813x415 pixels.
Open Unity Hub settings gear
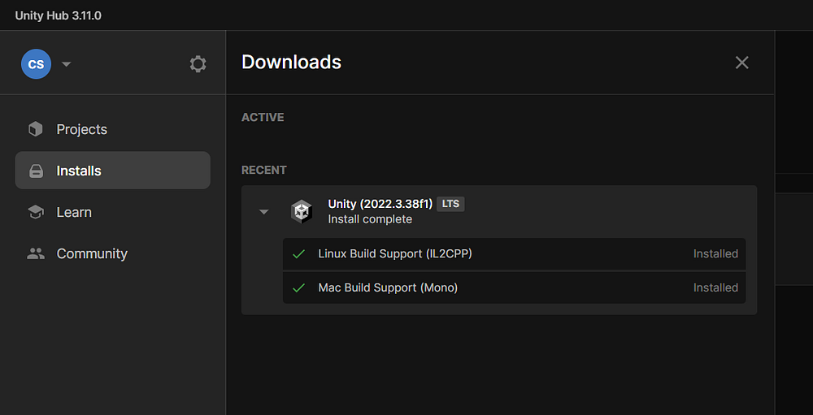(x=198, y=64)
